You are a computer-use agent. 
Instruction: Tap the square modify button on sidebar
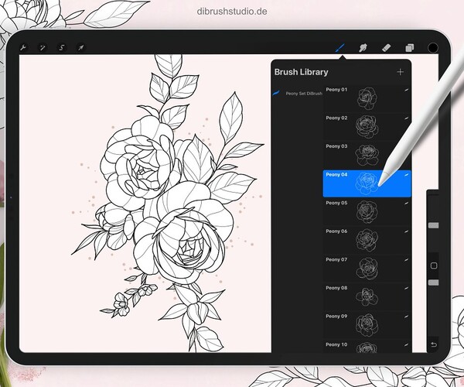tap(434, 265)
